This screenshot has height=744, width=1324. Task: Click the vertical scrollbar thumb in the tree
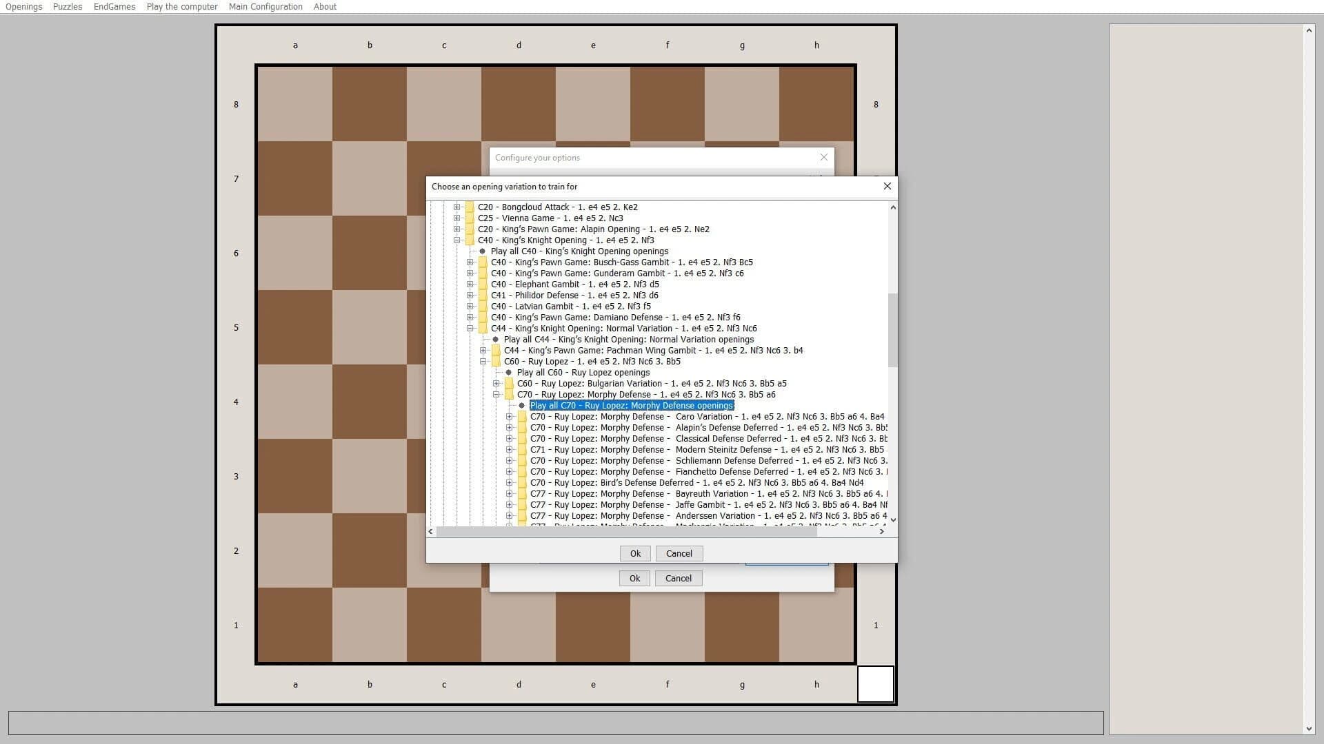(892, 330)
